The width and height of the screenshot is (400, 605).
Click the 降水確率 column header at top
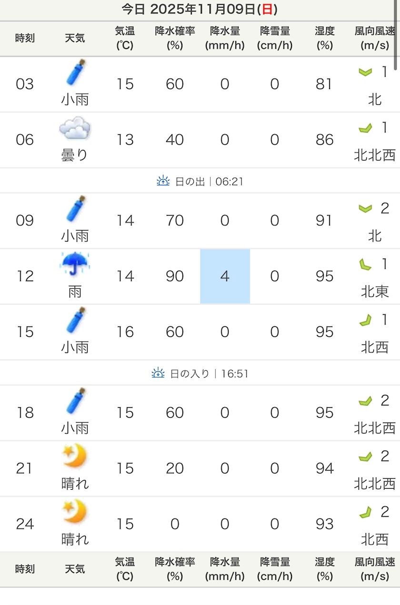[x=175, y=38]
